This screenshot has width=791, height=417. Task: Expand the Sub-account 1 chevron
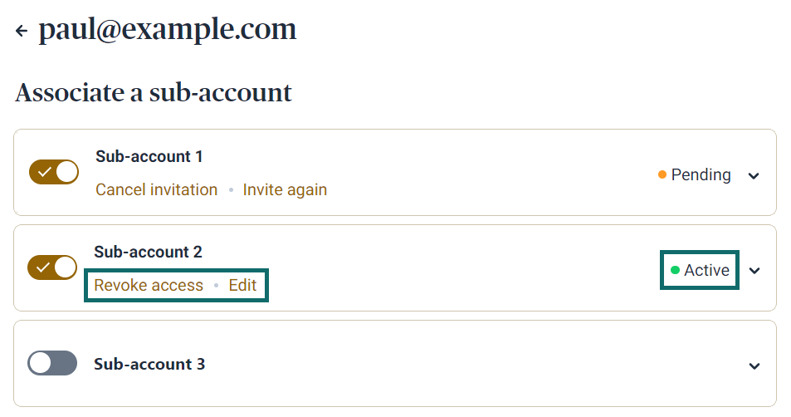tap(754, 176)
